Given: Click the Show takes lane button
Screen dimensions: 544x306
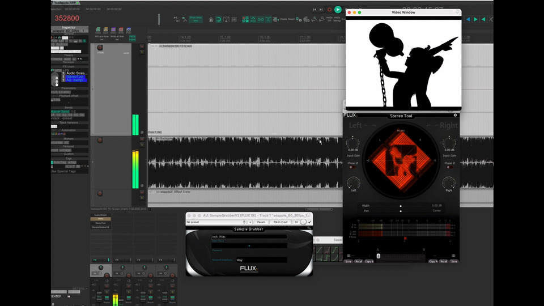Looking at the screenshot, I should coord(195,19).
